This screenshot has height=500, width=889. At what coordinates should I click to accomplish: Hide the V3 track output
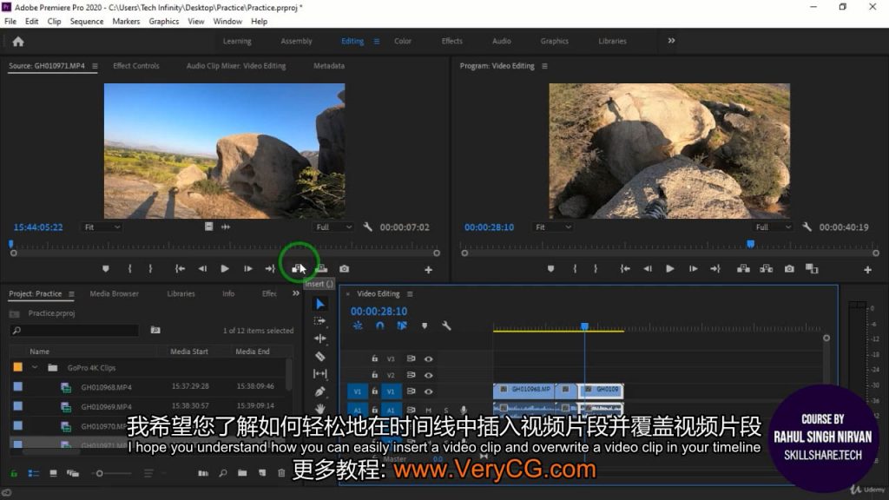(429, 359)
